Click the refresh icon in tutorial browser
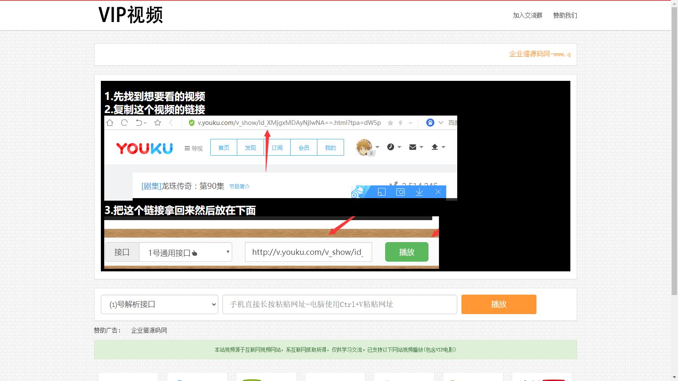Image resolution: width=678 pixels, height=381 pixels. pyautogui.click(x=124, y=123)
